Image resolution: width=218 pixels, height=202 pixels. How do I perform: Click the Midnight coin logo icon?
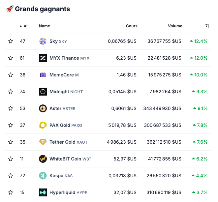coord(43,92)
